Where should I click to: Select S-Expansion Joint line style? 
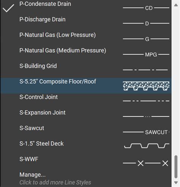[x=43, y=113]
